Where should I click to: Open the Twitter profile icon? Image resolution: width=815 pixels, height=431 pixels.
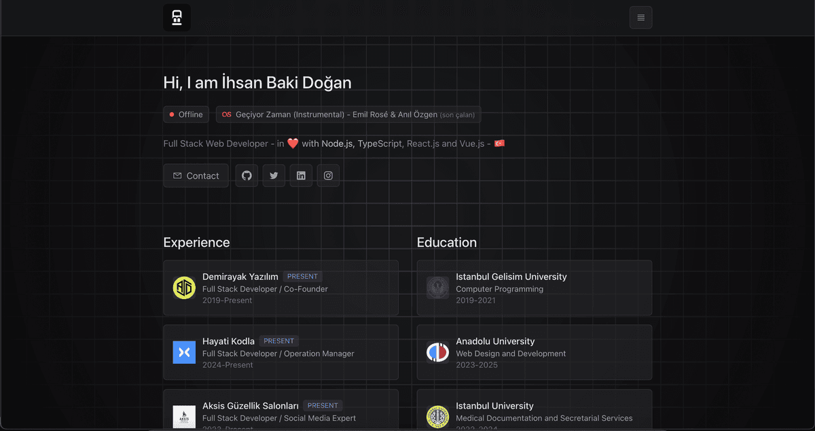(x=274, y=175)
